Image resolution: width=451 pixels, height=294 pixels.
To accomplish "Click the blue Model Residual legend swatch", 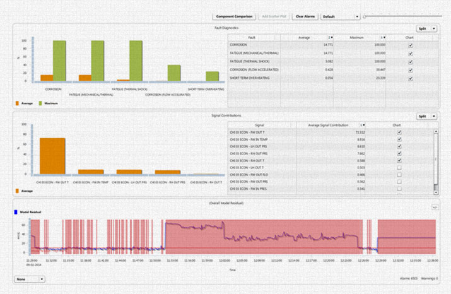I will (x=16, y=212).
